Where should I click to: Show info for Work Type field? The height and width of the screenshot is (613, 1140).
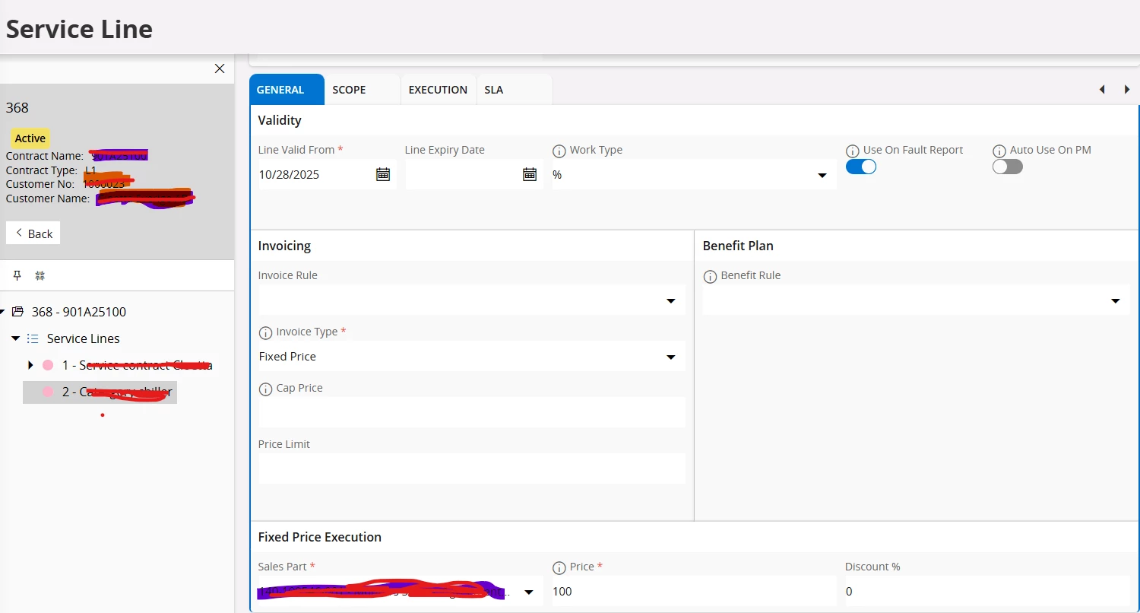[559, 151]
